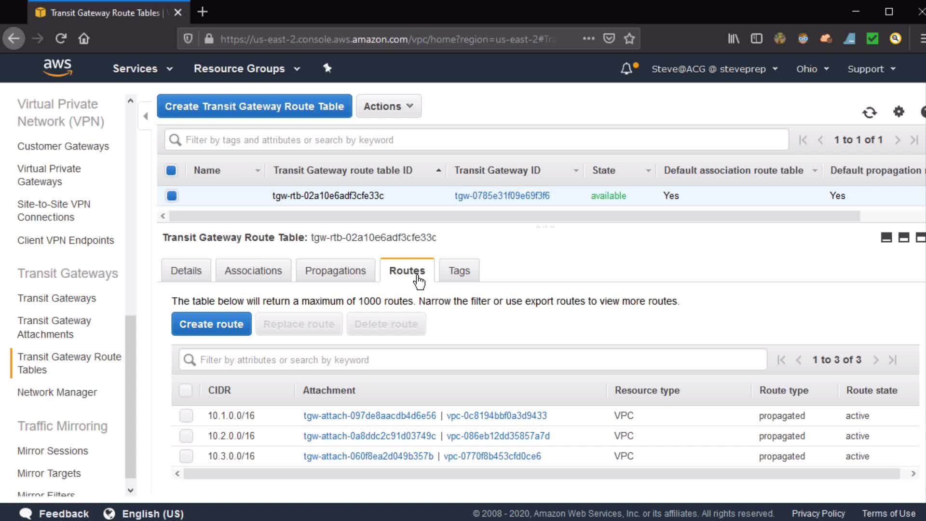The image size is (926, 521).
Task: Open transit gateway tgw-0785e31f09e69f3f6 link
Action: pyautogui.click(x=502, y=196)
